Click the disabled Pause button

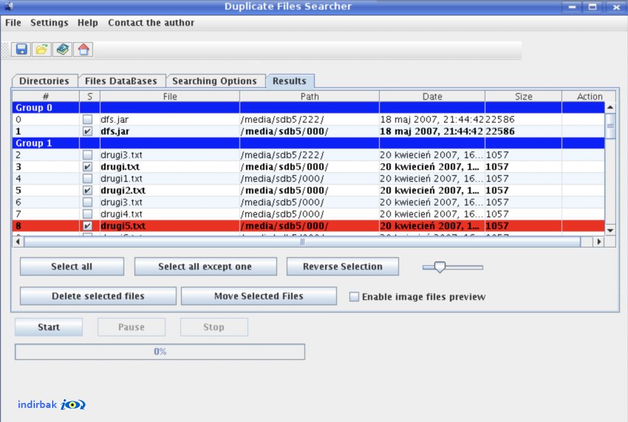[x=131, y=327]
